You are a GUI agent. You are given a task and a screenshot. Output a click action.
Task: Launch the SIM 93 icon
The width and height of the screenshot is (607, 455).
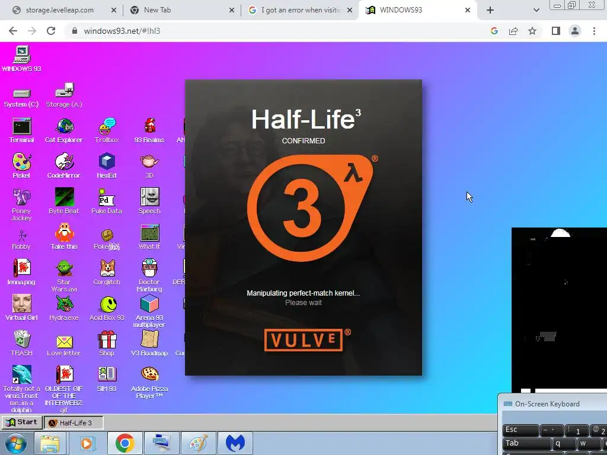pos(107,379)
